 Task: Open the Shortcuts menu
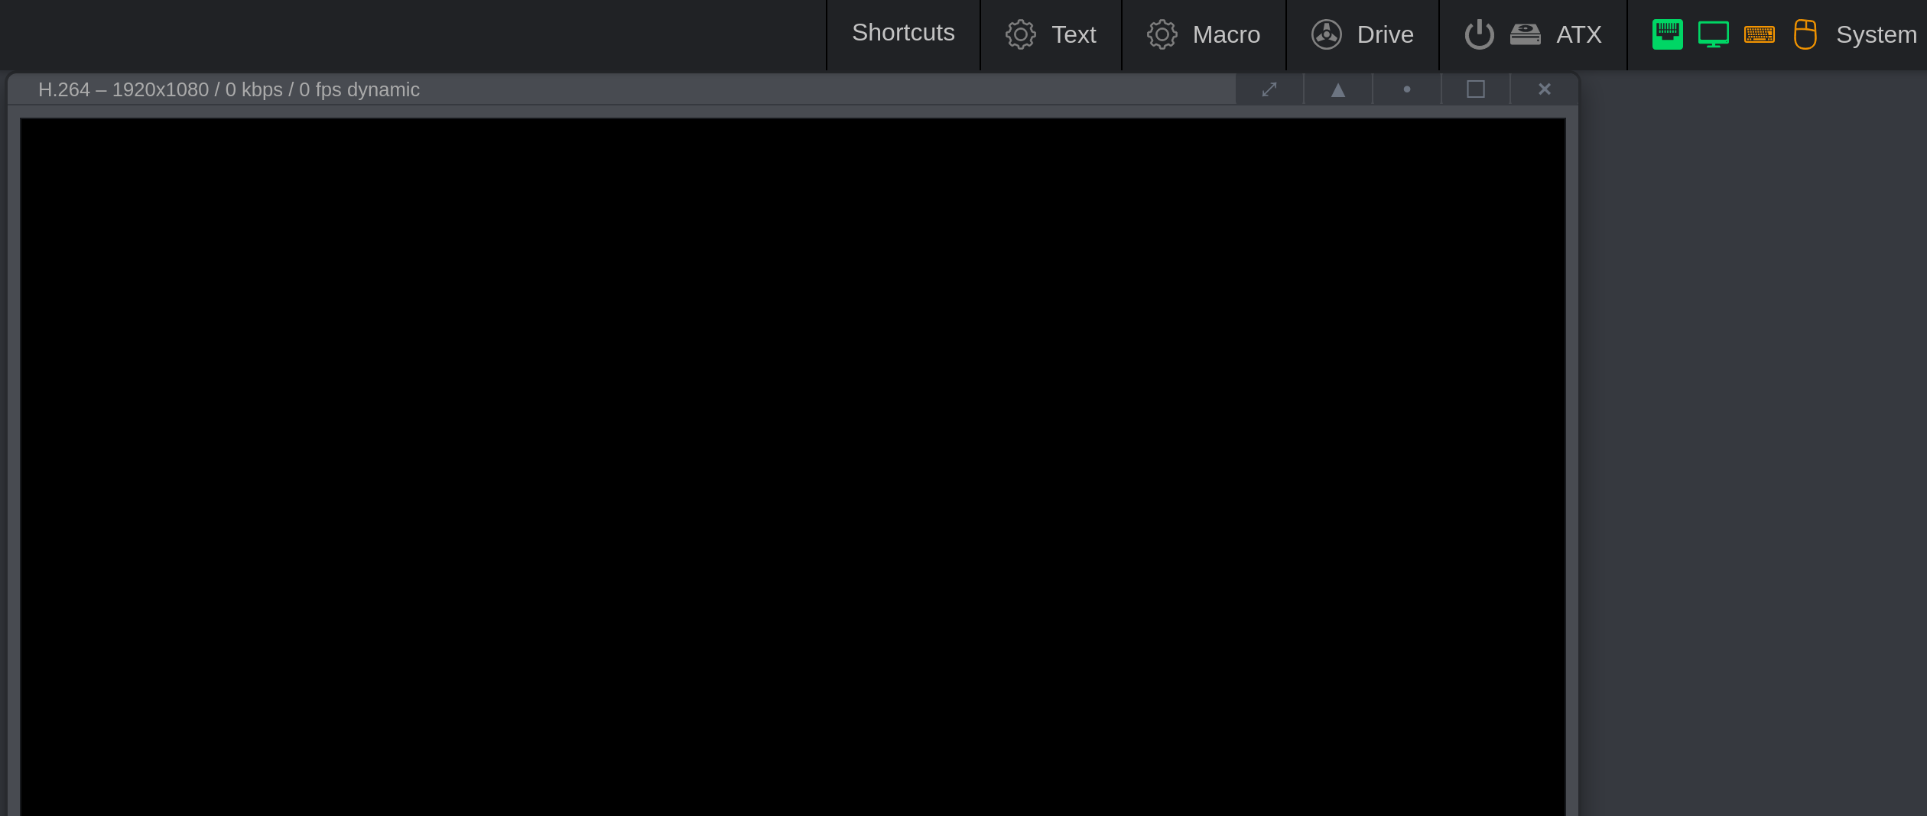point(903,34)
